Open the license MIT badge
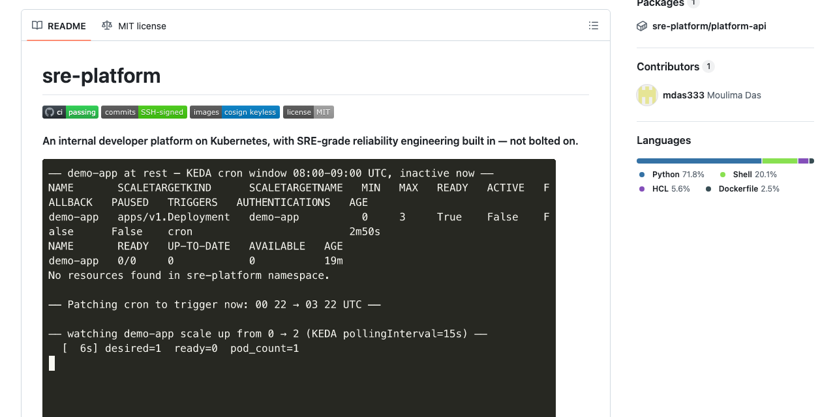 tap(309, 112)
